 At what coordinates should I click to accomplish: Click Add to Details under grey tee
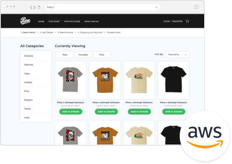pos(71,111)
